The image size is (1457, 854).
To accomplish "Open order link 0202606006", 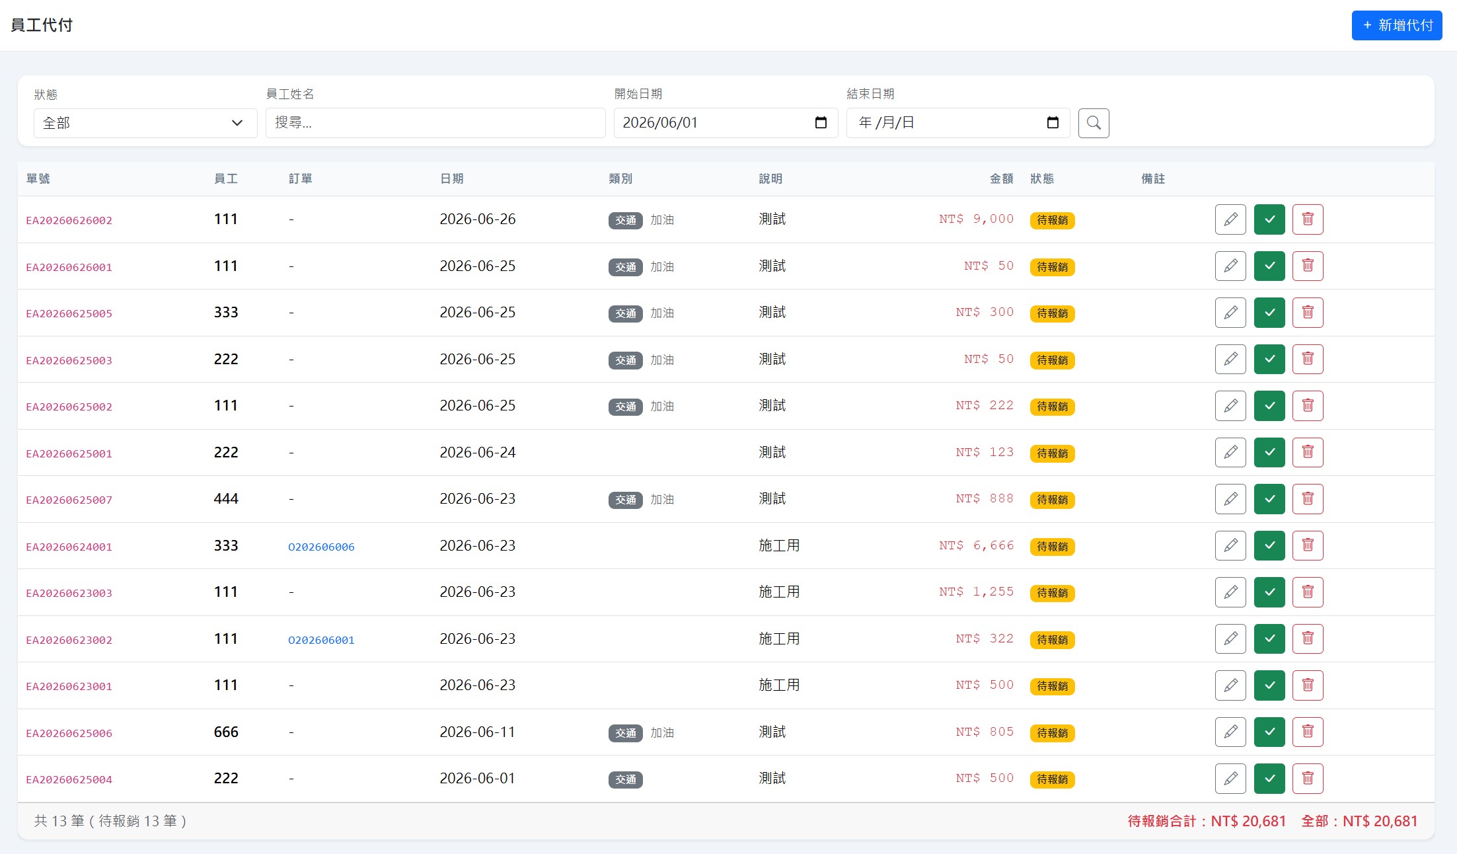I will pos(321,547).
